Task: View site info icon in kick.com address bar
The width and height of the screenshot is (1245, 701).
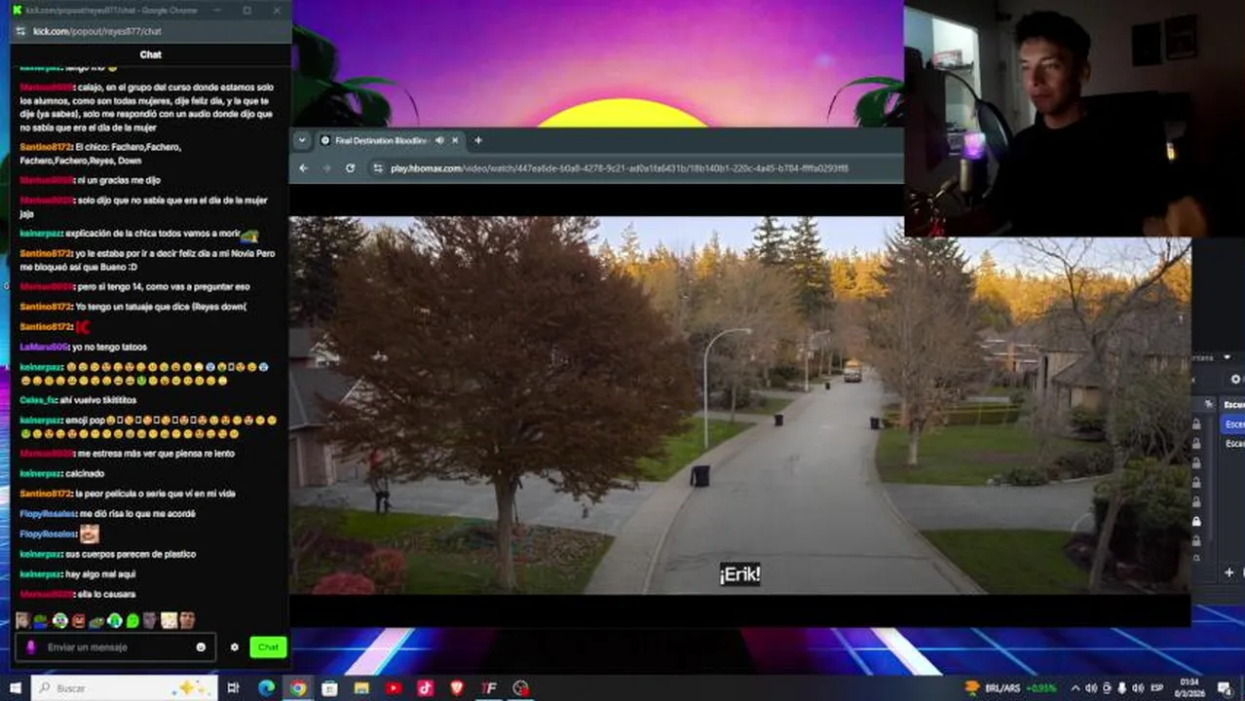Action: [20, 31]
